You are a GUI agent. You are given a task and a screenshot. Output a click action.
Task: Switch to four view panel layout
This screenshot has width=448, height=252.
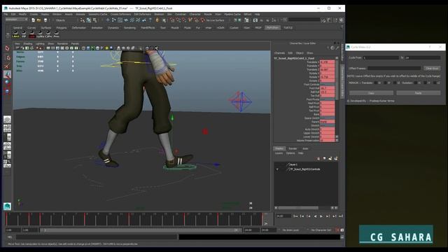8,128
